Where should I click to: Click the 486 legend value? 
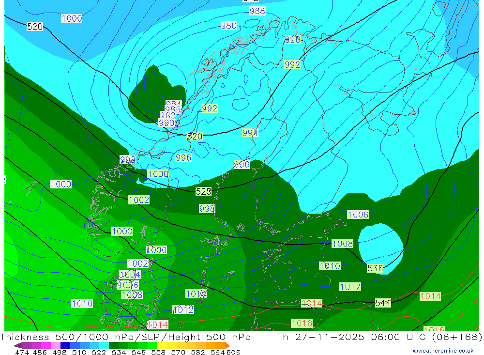point(40,352)
